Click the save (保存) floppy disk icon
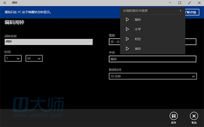Image resolution: width=204 pixels, height=127 pixels. click(173, 116)
